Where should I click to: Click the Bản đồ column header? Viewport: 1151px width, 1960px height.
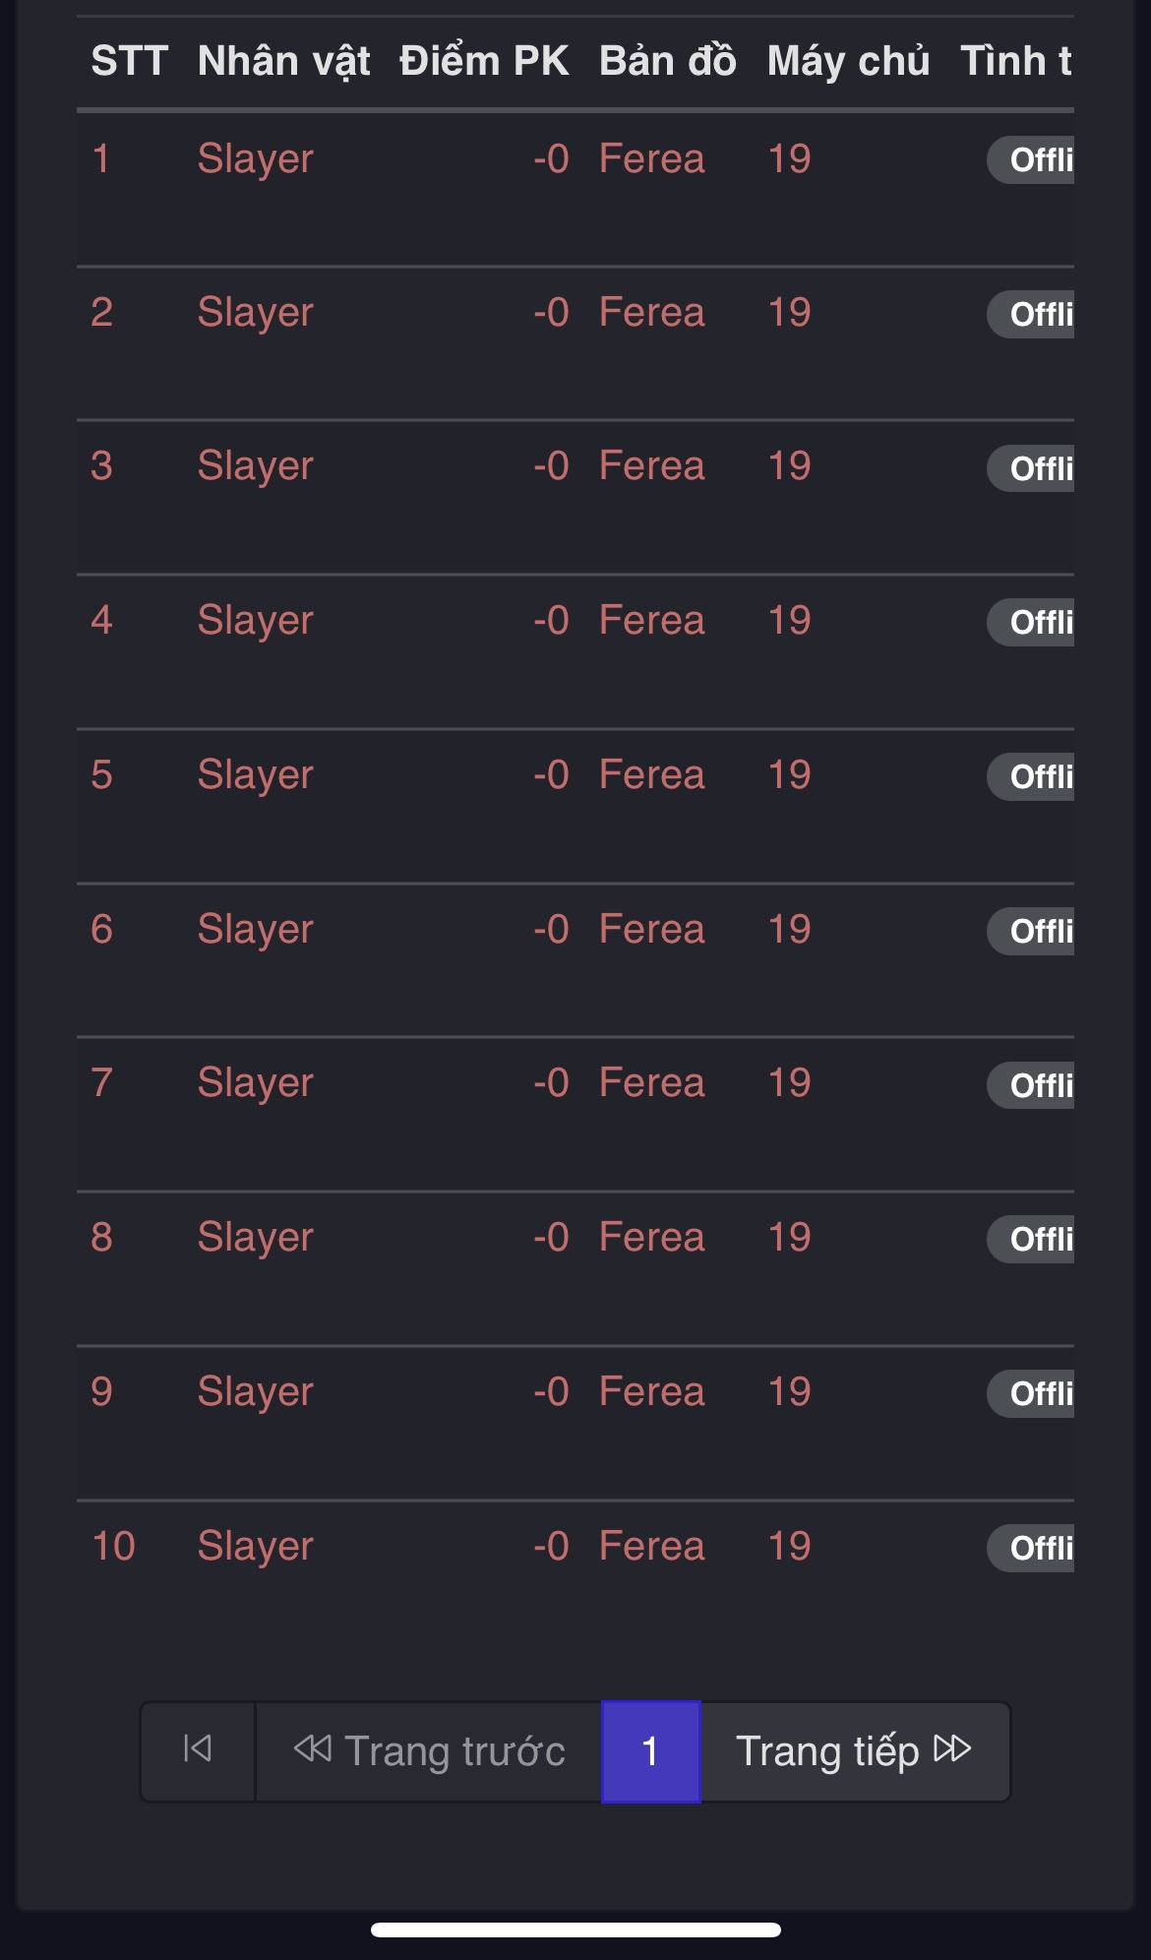point(667,61)
